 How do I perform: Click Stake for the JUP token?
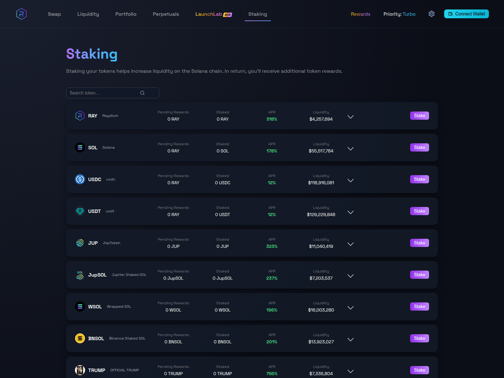[x=419, y=243]
